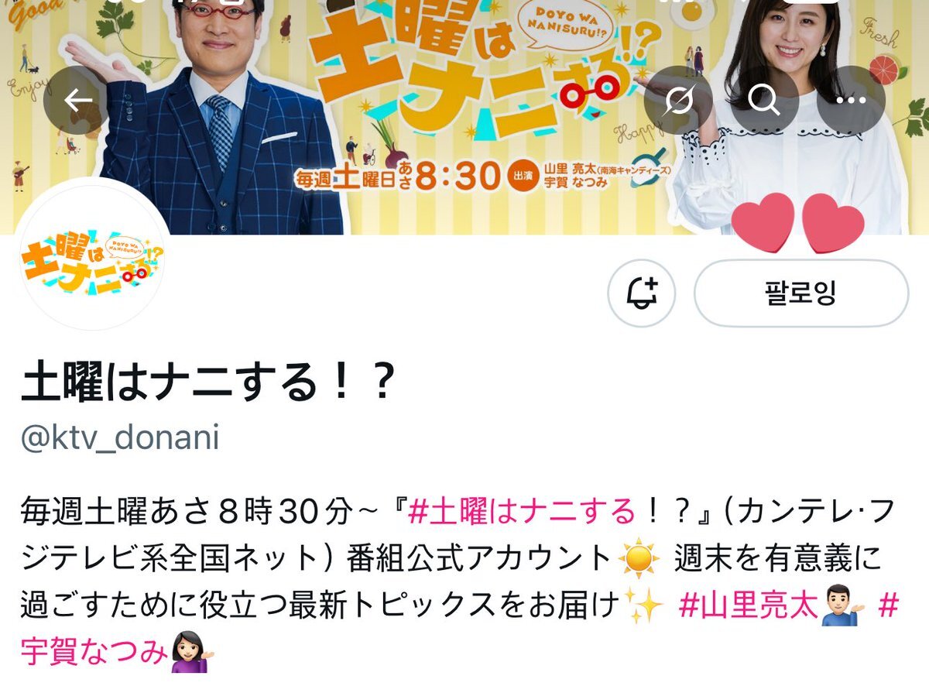
Task: Enable notifications with the bell-plus icon
Action: point(642,293)
